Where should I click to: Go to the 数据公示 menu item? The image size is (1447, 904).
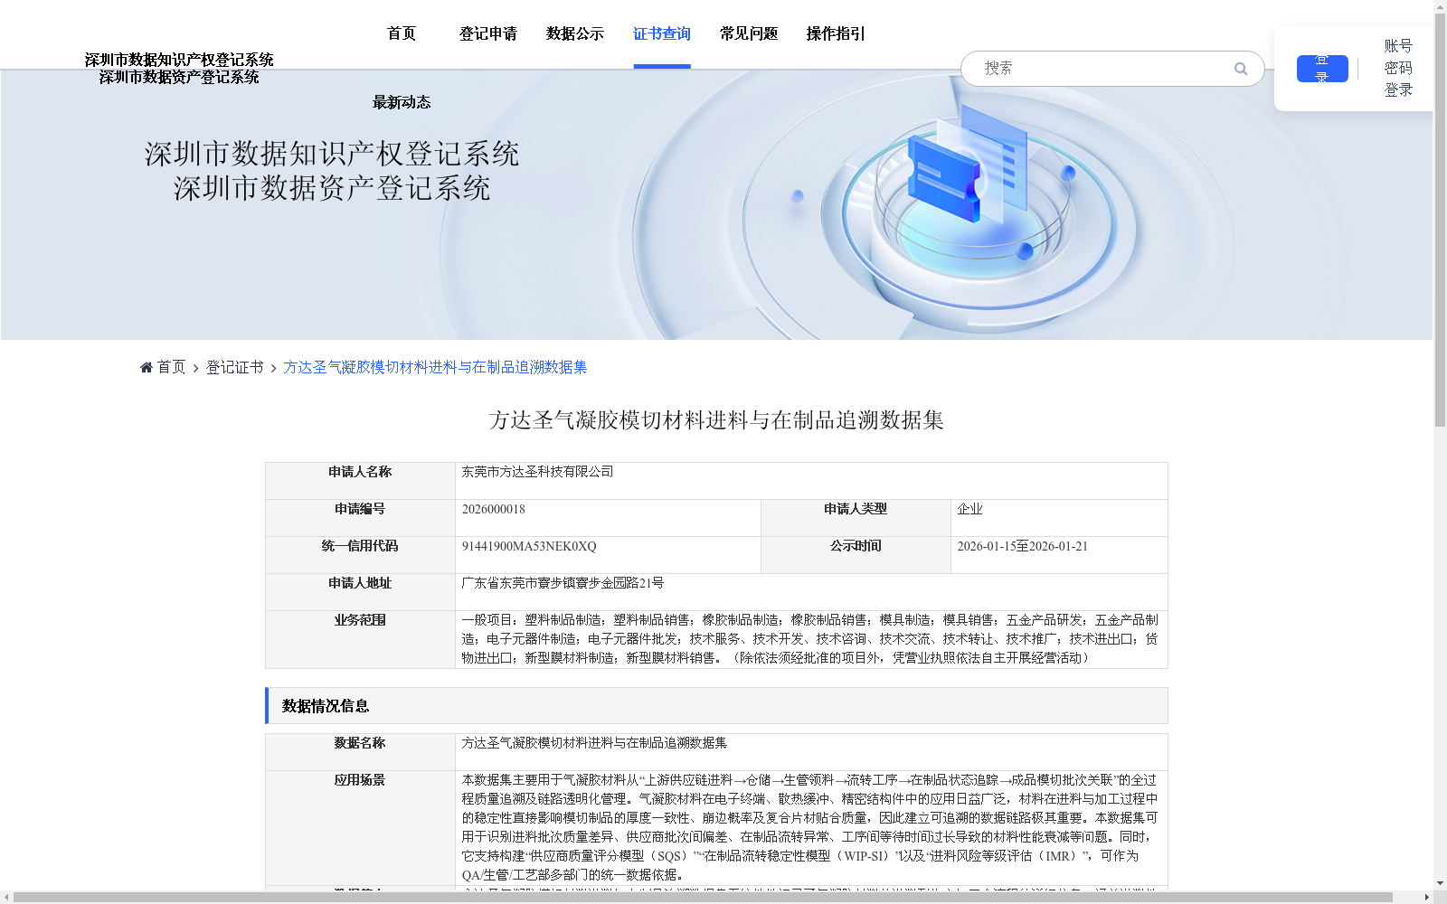575,33
